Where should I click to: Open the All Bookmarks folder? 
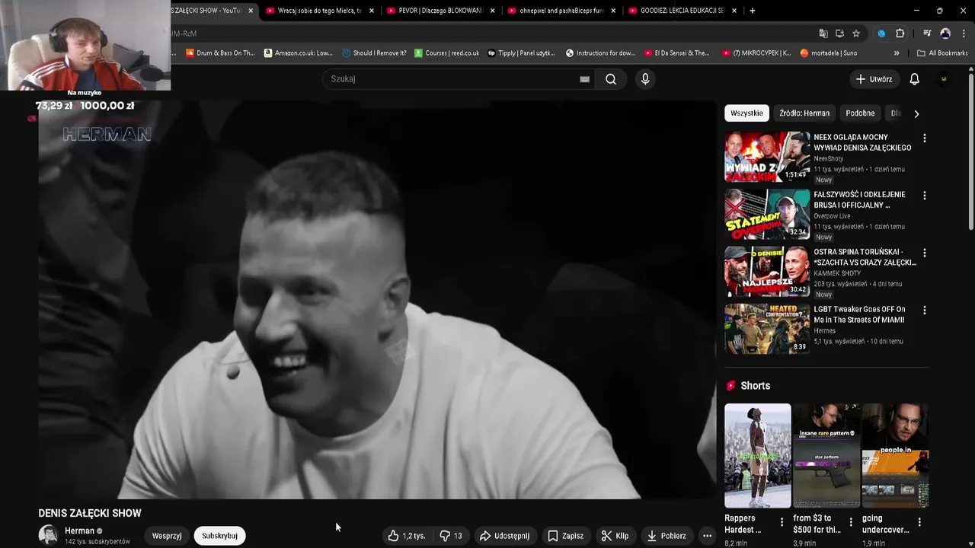point(942,53)
